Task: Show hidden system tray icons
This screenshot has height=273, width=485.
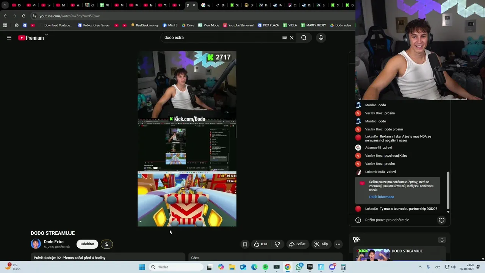Action: [420, 267]
